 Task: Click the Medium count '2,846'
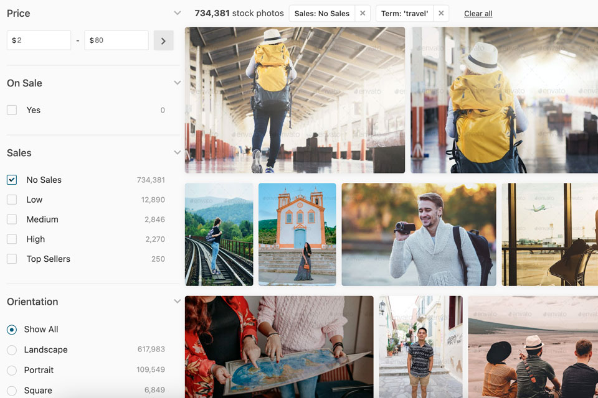point(155,220)
